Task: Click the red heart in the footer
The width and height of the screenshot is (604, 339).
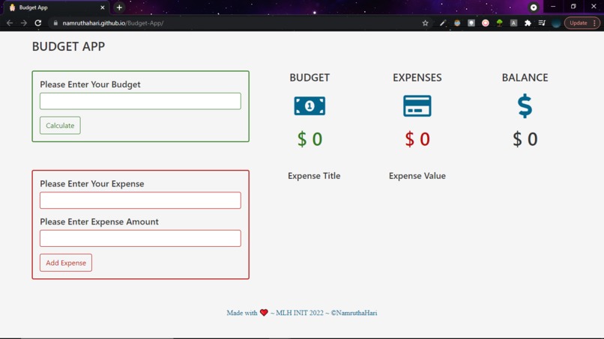Action: click(x=264, y=313)
